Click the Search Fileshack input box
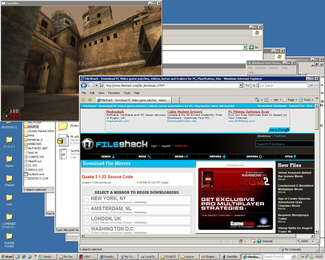This screenshot has width=325, height=260. click(285, 144)
